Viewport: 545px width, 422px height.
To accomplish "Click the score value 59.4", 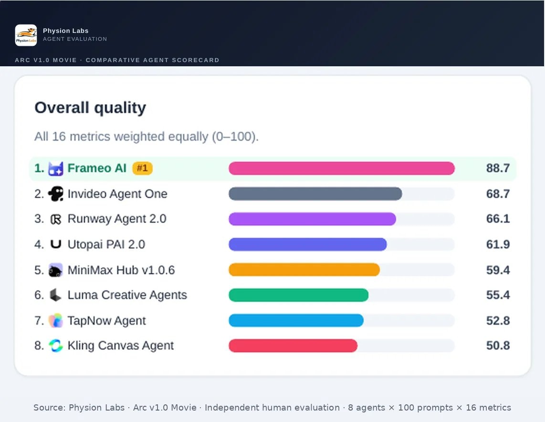I will coord(498,270).
